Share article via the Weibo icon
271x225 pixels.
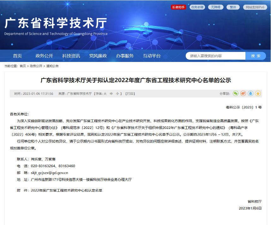click(x=243, y=94)
